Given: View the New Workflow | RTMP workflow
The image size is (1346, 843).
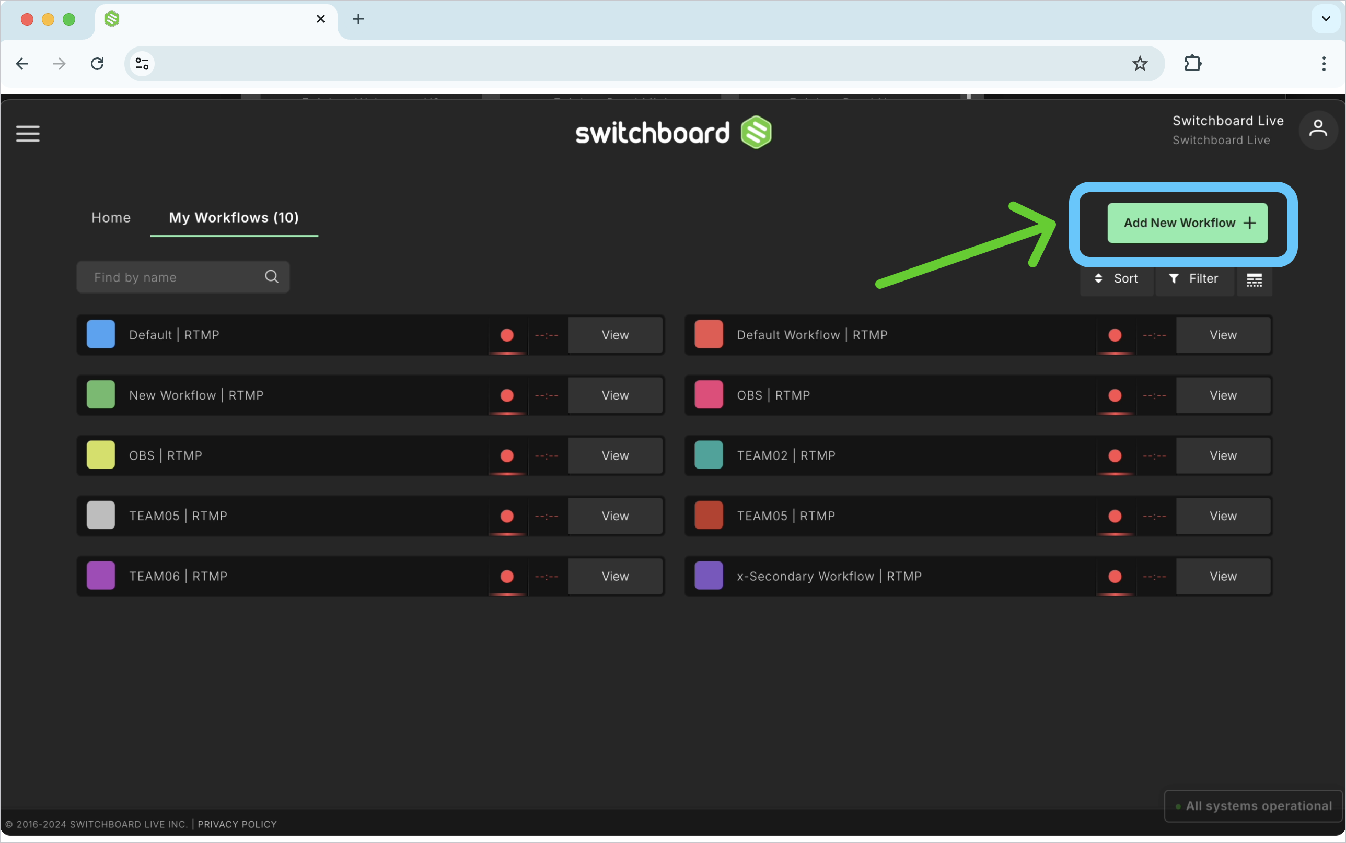Looking at the screenshot, I should tap(615, 395).
